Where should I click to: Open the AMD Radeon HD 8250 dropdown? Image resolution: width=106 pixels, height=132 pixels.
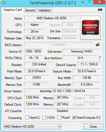pyautogui.click(x=32, y=127)
